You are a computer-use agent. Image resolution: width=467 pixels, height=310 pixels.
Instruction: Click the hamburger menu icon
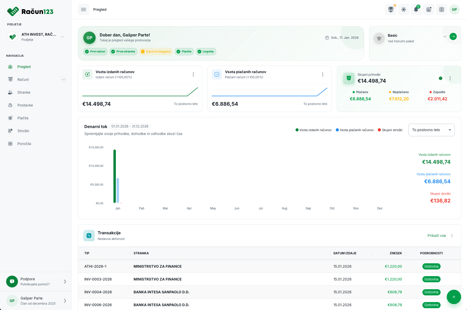(84, 9)
